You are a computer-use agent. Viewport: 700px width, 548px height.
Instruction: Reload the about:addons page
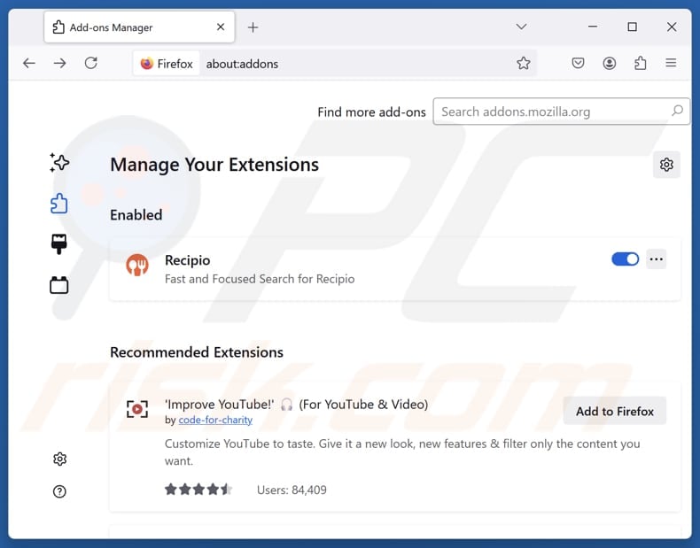[91, 63]
